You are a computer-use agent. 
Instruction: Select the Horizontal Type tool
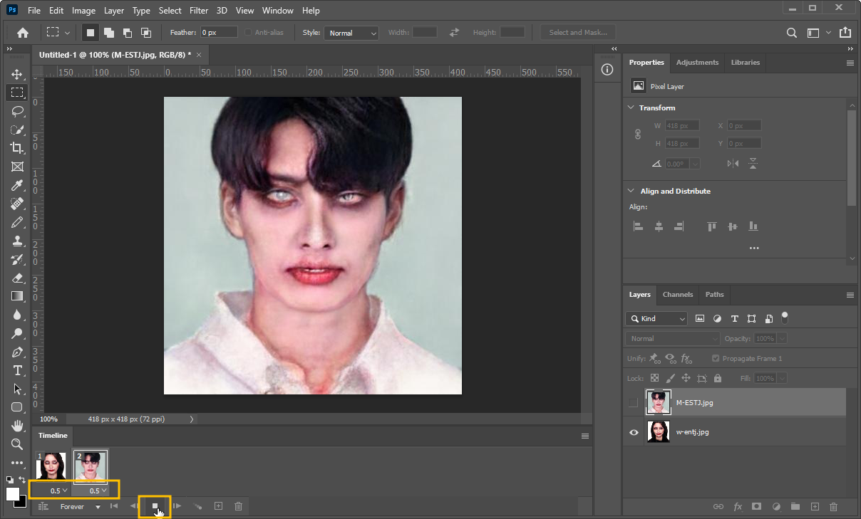coord(17,370)
